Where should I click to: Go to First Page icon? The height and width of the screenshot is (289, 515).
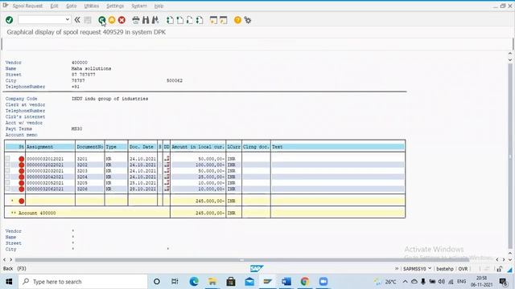pos(170,20)
